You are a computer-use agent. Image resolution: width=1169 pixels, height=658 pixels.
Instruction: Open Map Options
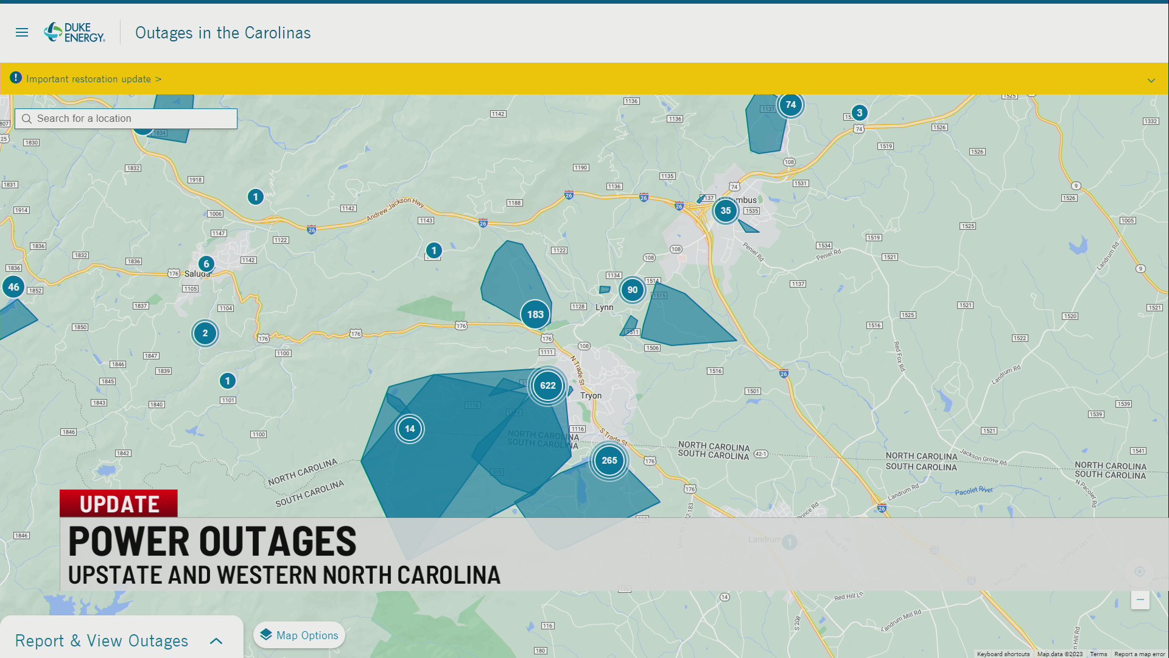(299, 635)
